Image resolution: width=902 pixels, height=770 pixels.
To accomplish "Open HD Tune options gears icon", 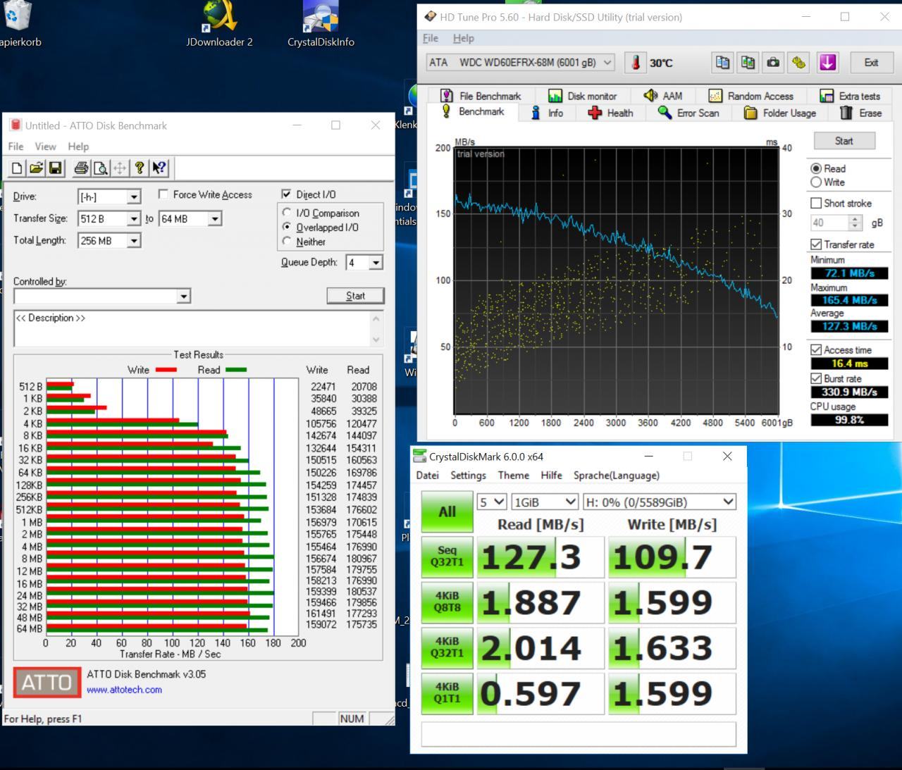I will click(x=798, y=63).
